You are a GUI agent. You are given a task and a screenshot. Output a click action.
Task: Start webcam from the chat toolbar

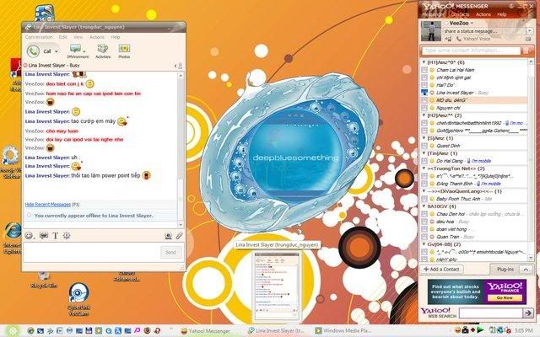tap(168, 236)
